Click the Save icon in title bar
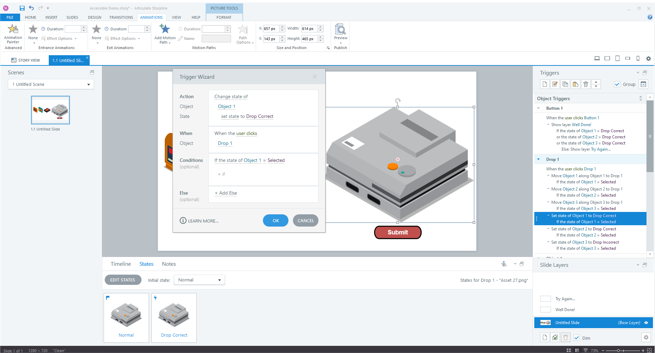The height and width of the screenshot is (353, 655). pos(22,8)
